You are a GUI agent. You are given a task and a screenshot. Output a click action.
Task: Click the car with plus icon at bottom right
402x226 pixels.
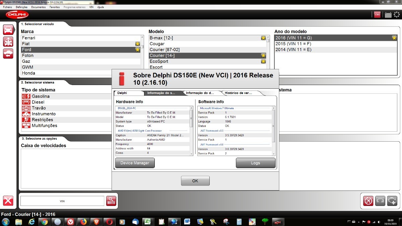click(x=392, y=201)
